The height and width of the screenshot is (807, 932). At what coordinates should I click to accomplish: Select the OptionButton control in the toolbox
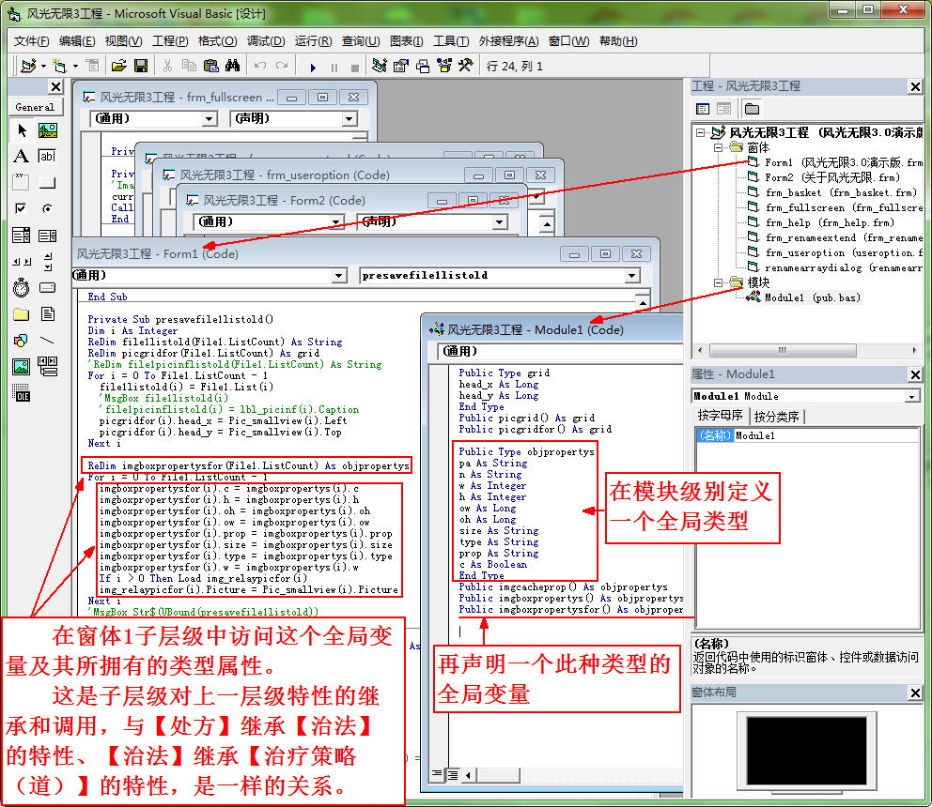click(47, 209)
